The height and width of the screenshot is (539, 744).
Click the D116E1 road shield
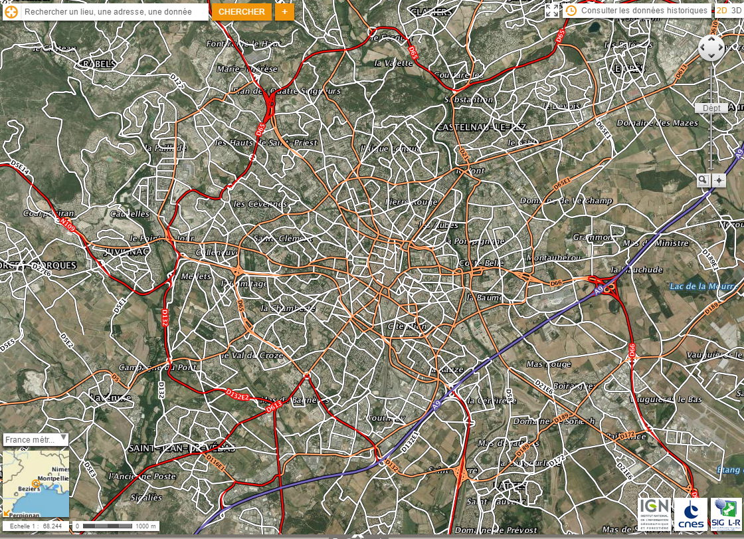coord(216,462)
